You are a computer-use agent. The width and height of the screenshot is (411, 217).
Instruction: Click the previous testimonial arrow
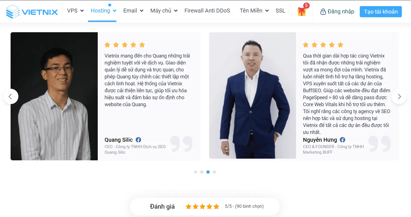11,96
